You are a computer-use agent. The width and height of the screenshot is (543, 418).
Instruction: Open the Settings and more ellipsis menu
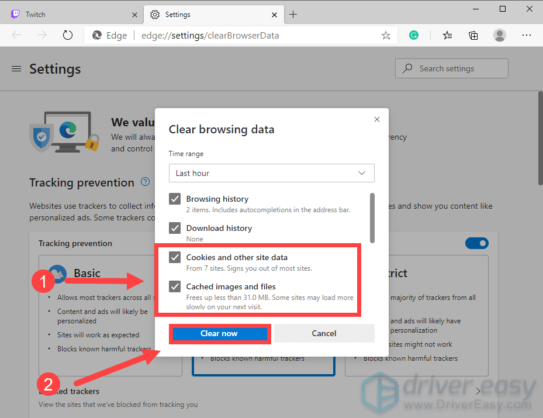point(527,35)
